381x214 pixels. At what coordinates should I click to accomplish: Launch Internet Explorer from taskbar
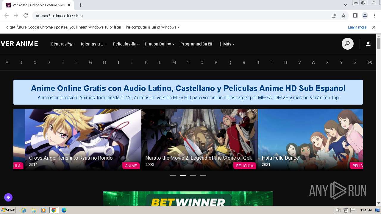(x=24, y=210)
